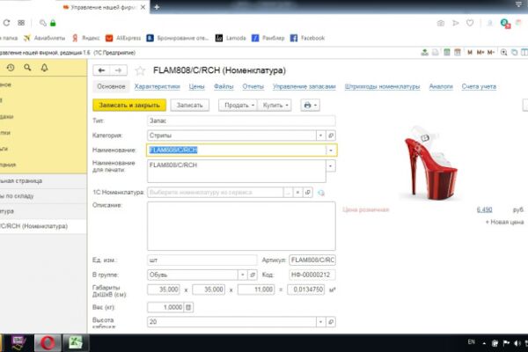Click the save-to-disk icon in 1C toolbar
The width and height of the screenshot is (528, 352).
click(425, 52)
